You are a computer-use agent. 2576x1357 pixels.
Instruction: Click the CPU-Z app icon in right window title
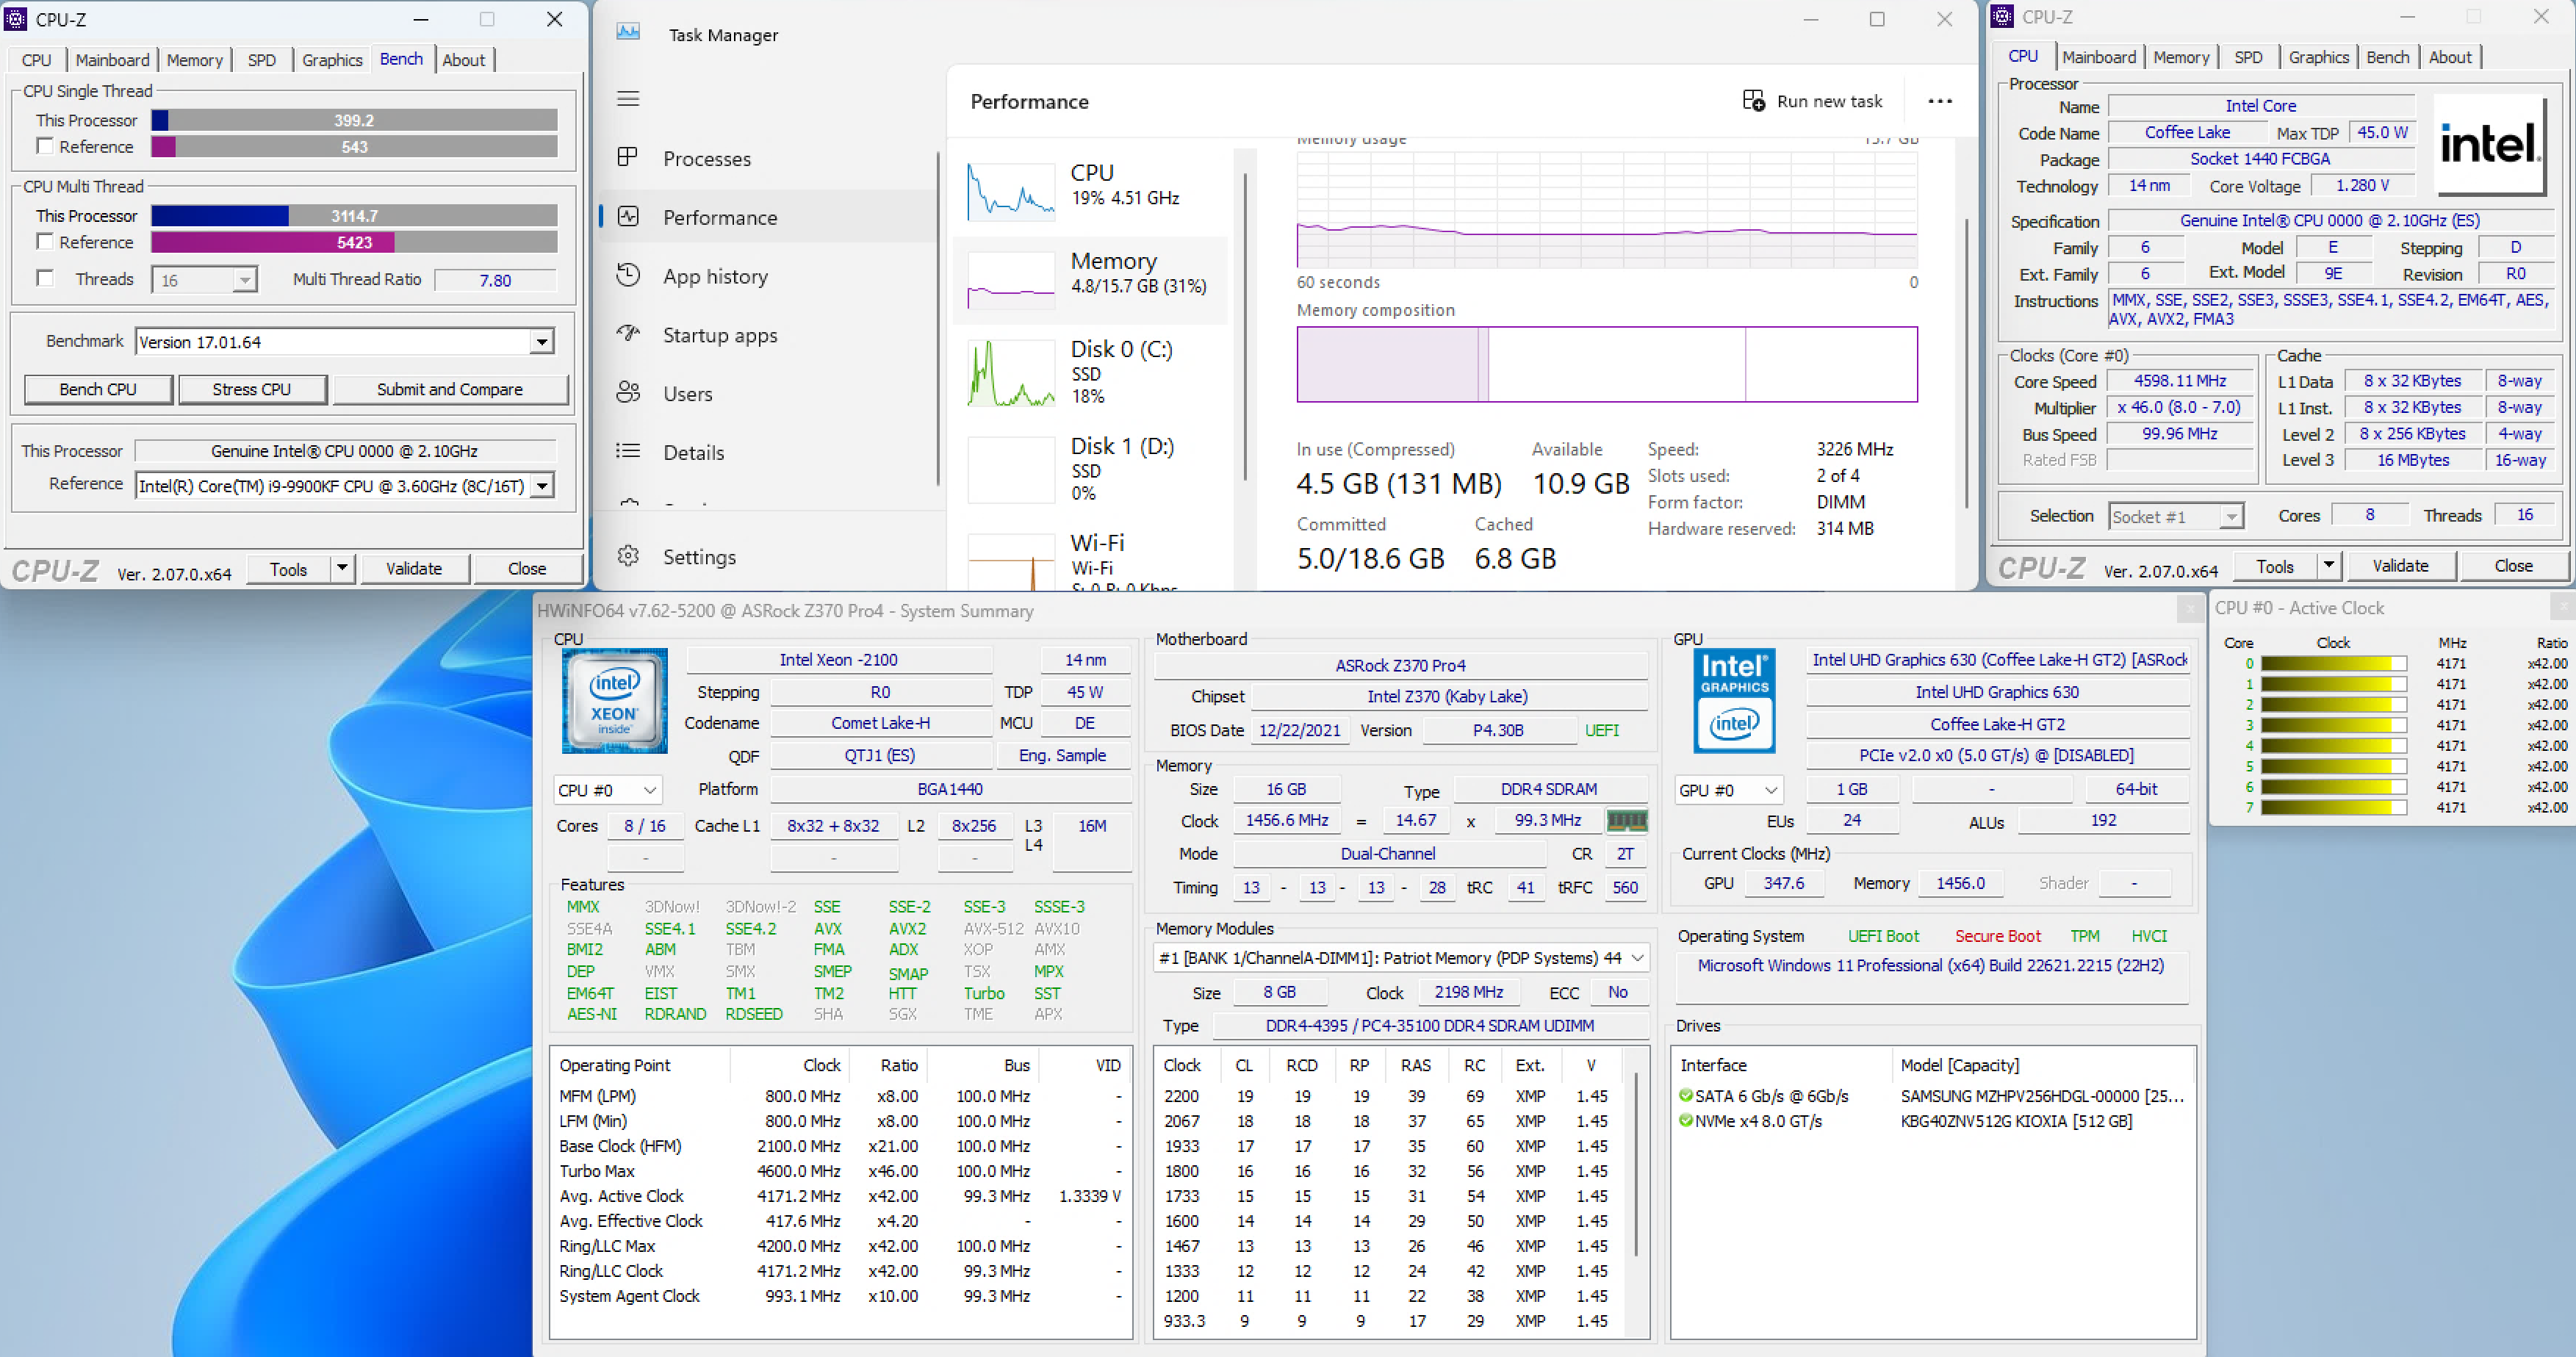pyautogui.click(x=2002, y=16)
